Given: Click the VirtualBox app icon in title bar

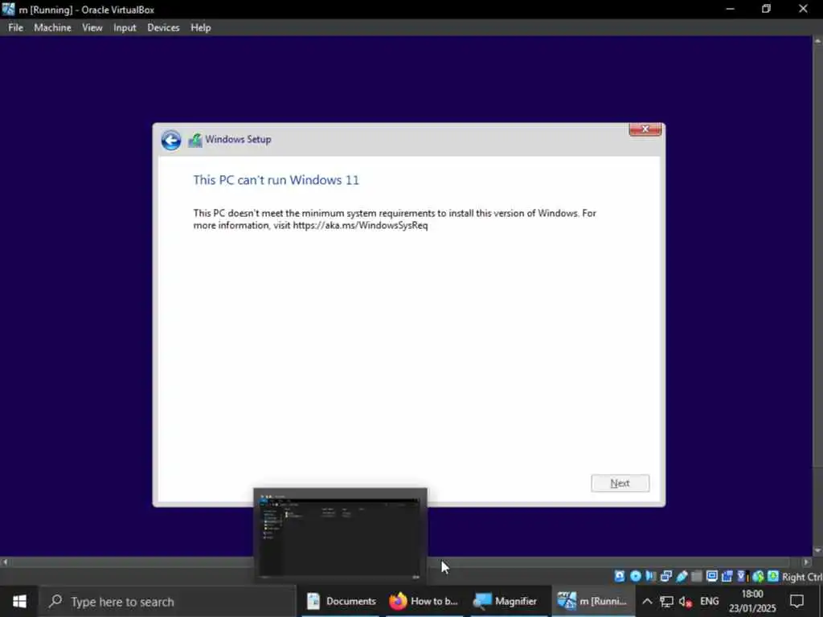Looking at the screenshot, I should point(8,10).
